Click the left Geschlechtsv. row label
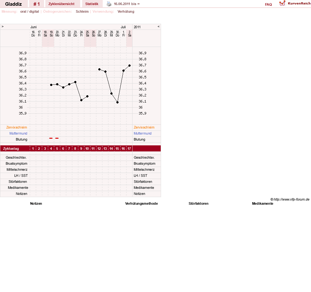Image resolution: width=311 pixels, height=292 pixels. pyautogui.click(x=16, y=157)
